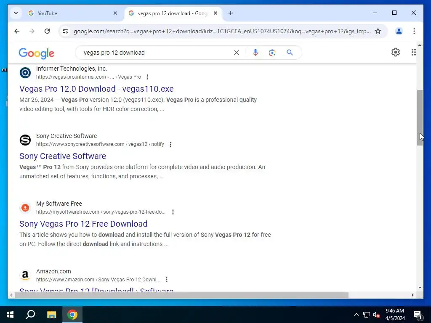Clear the Google search box text
This screenshot has height=323, width=431.
point(237,53)
